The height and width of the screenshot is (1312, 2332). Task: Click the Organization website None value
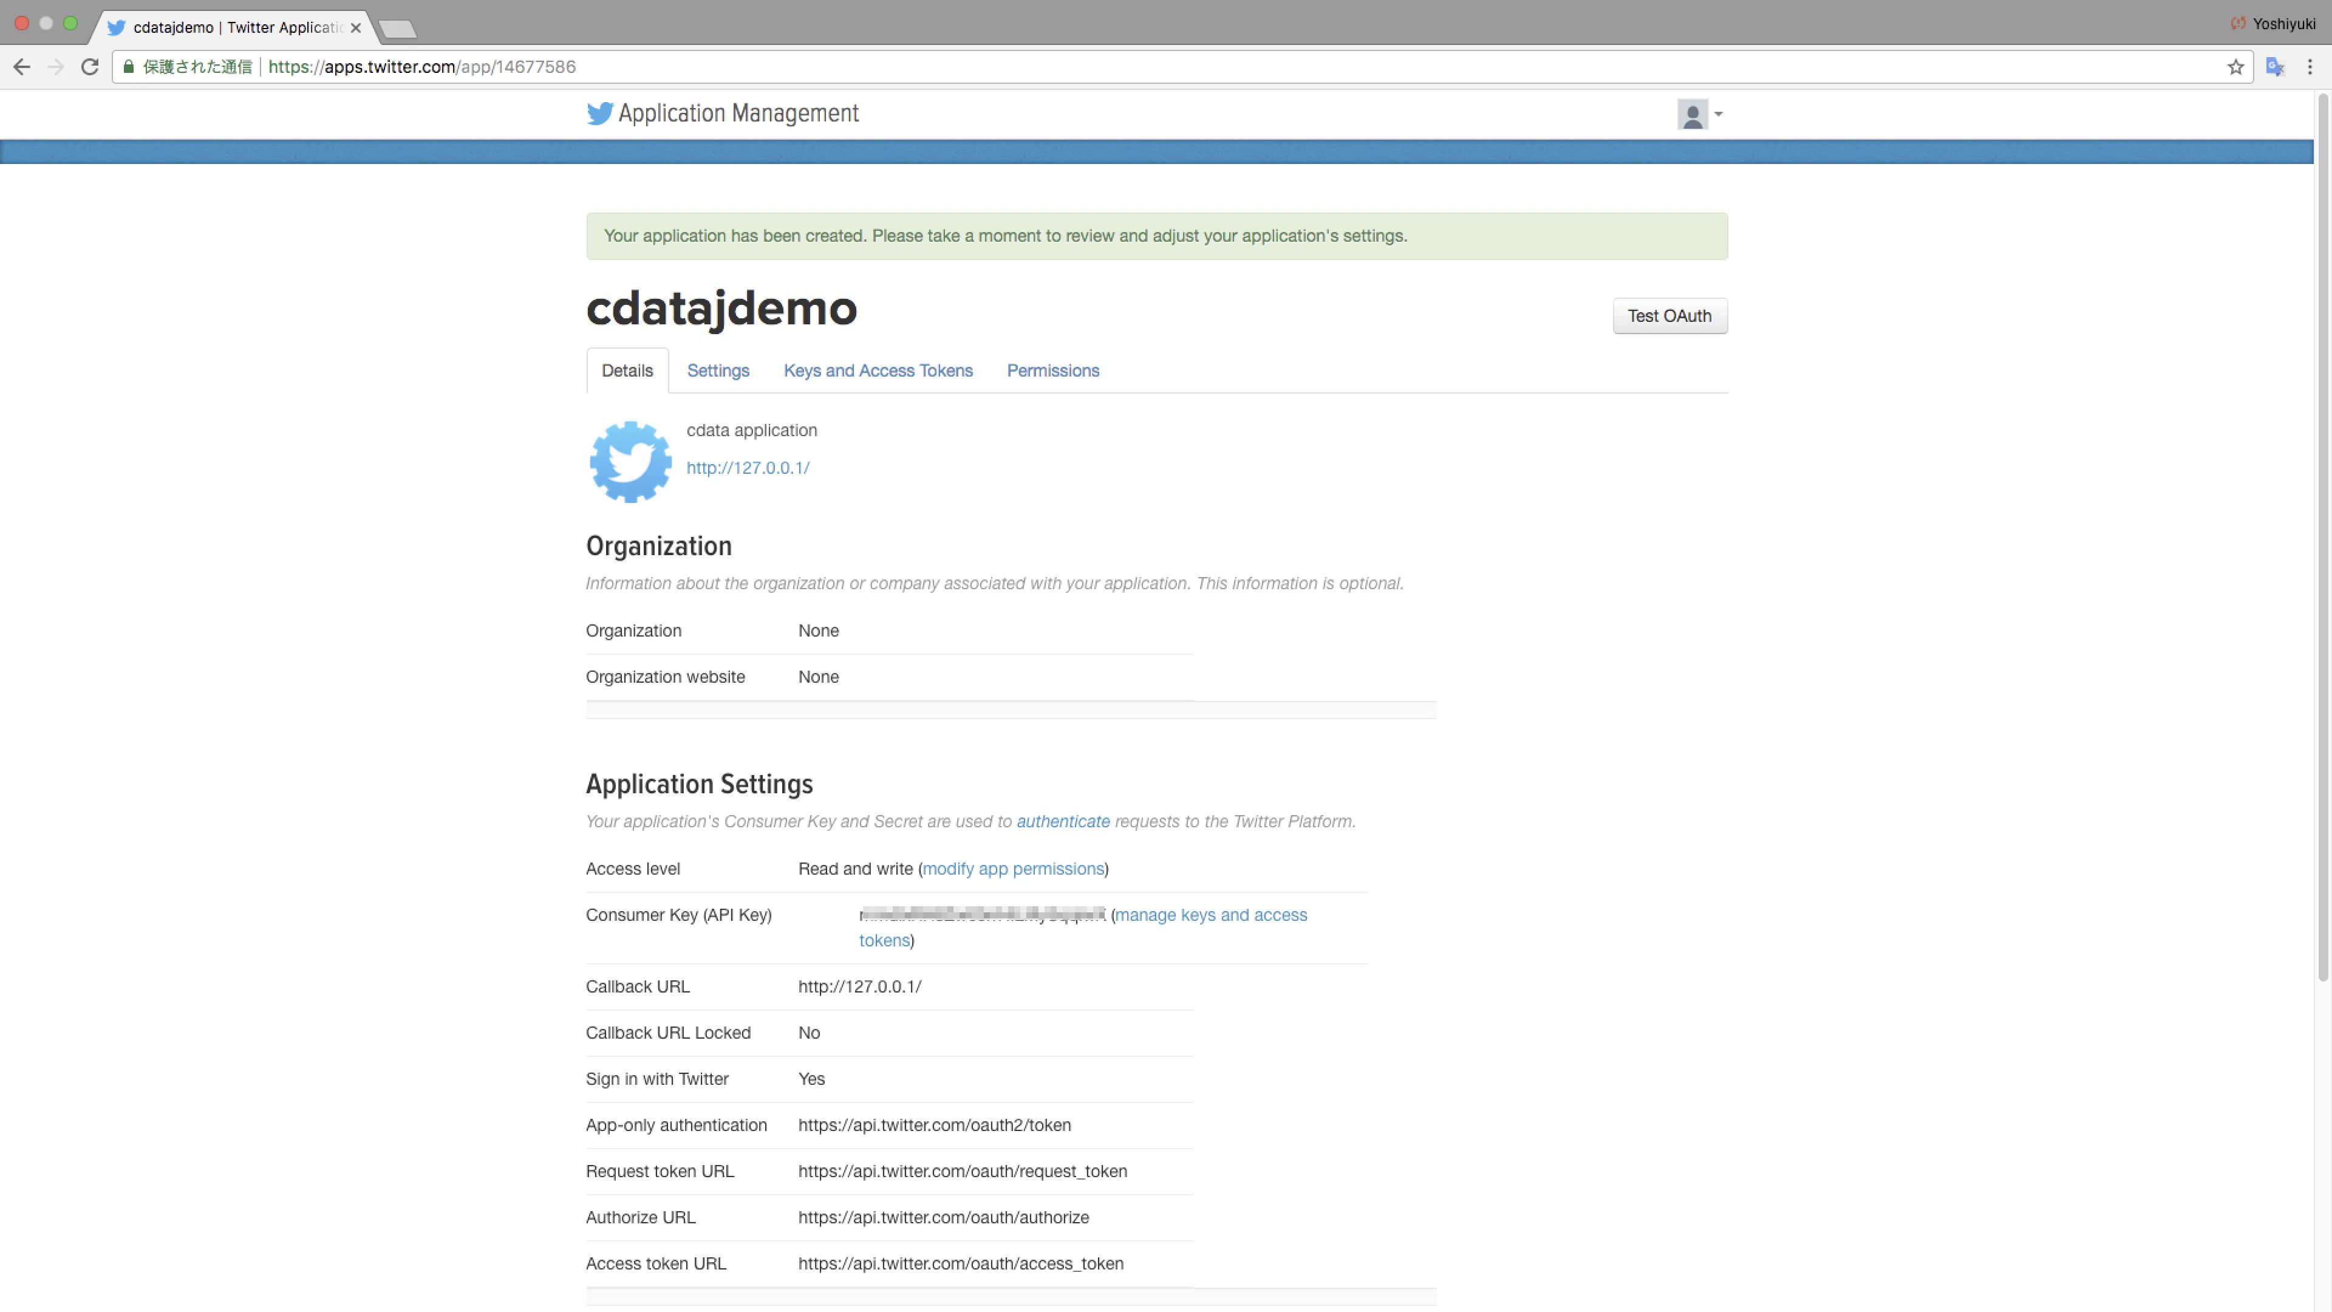coord(819,677)
